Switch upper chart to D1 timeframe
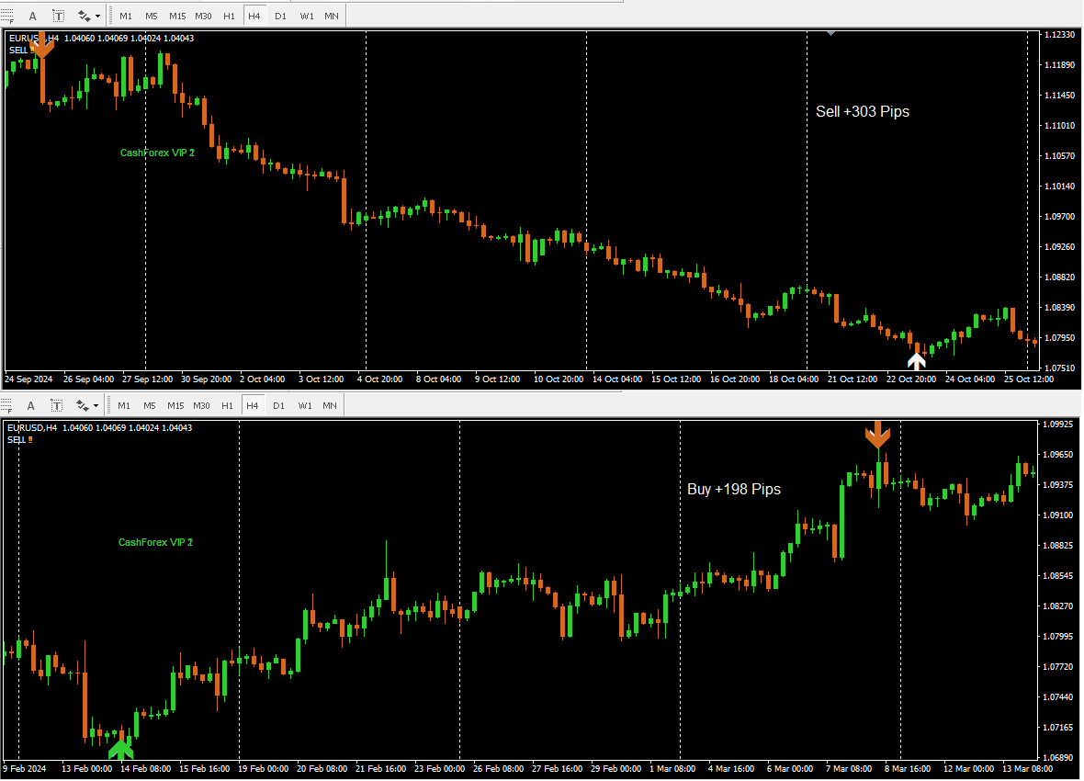Viewport: 1084px width, 781px height. tap(280, 16)
